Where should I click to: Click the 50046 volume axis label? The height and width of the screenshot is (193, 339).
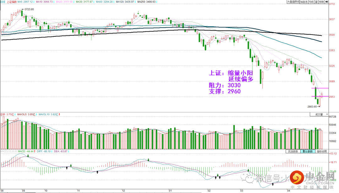(x=332, y=125)
